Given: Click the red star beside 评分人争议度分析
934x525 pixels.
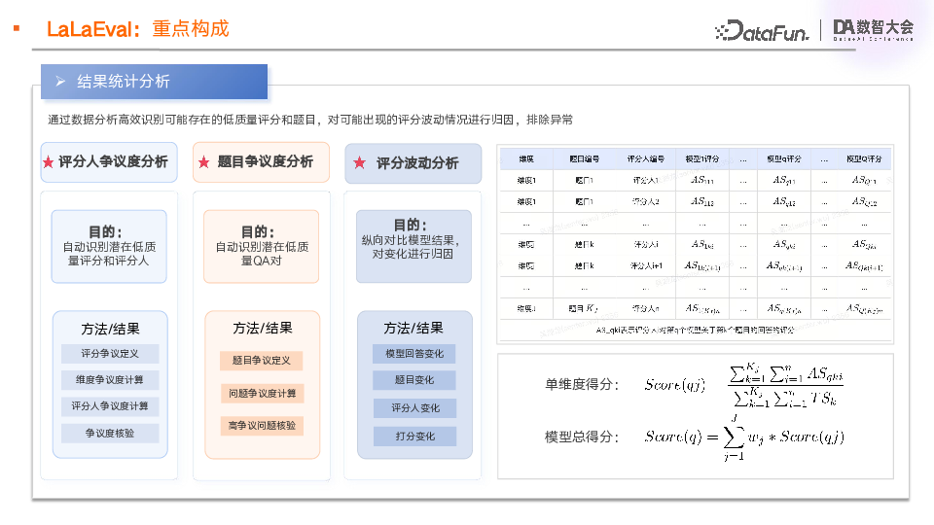Looking at the screenshot, I should 49,162.
